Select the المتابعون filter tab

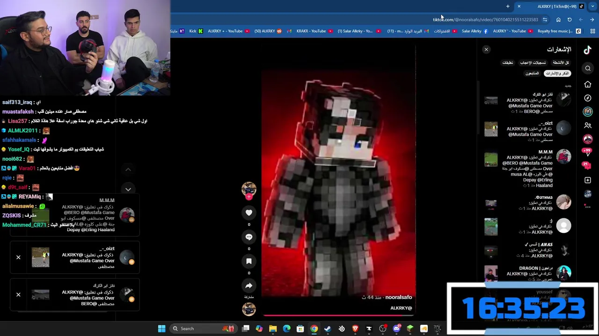[x=532, y=73]
